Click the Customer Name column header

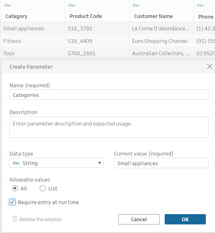[153, 16]
